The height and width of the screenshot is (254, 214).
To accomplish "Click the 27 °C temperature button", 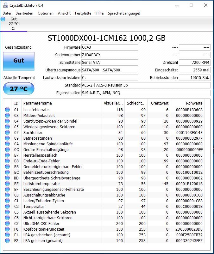I will click(19, 88).
